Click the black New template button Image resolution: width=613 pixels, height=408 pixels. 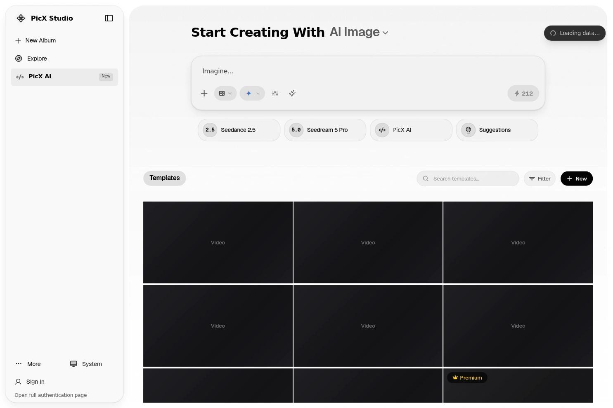pyautogui.click(x=577, y=178)
